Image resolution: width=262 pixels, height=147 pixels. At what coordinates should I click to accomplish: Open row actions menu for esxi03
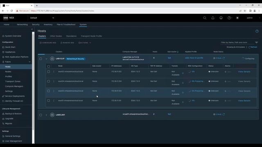[54, 91]
